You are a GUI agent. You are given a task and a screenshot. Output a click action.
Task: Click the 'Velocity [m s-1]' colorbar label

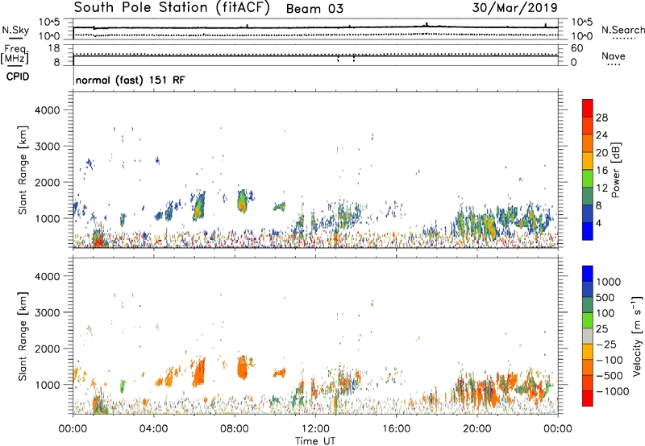637,336
